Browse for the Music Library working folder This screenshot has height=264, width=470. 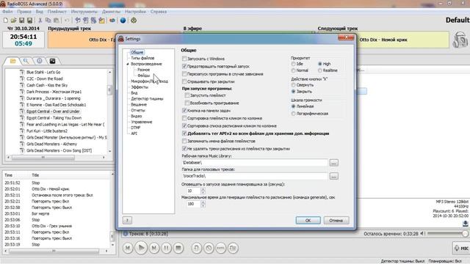point(333,163)
